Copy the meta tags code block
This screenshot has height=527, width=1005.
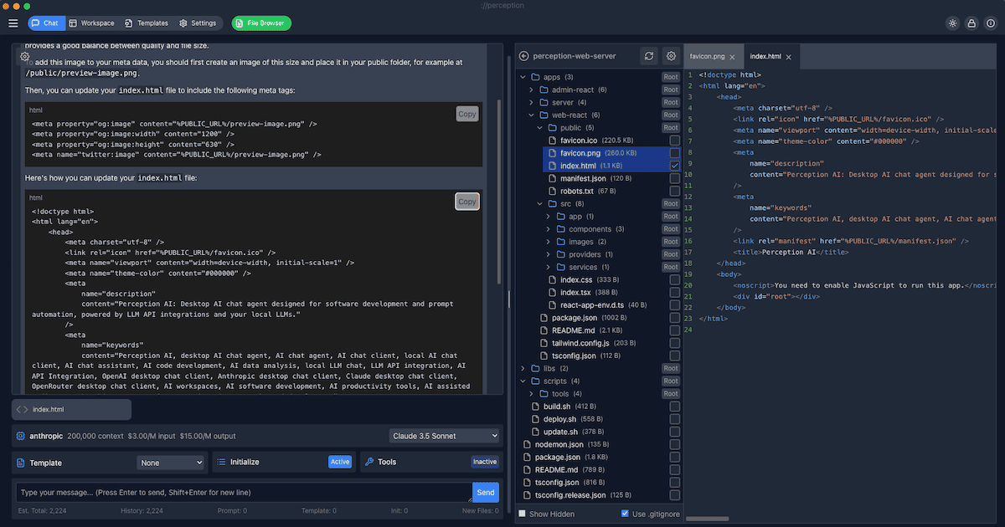(466, 114)
